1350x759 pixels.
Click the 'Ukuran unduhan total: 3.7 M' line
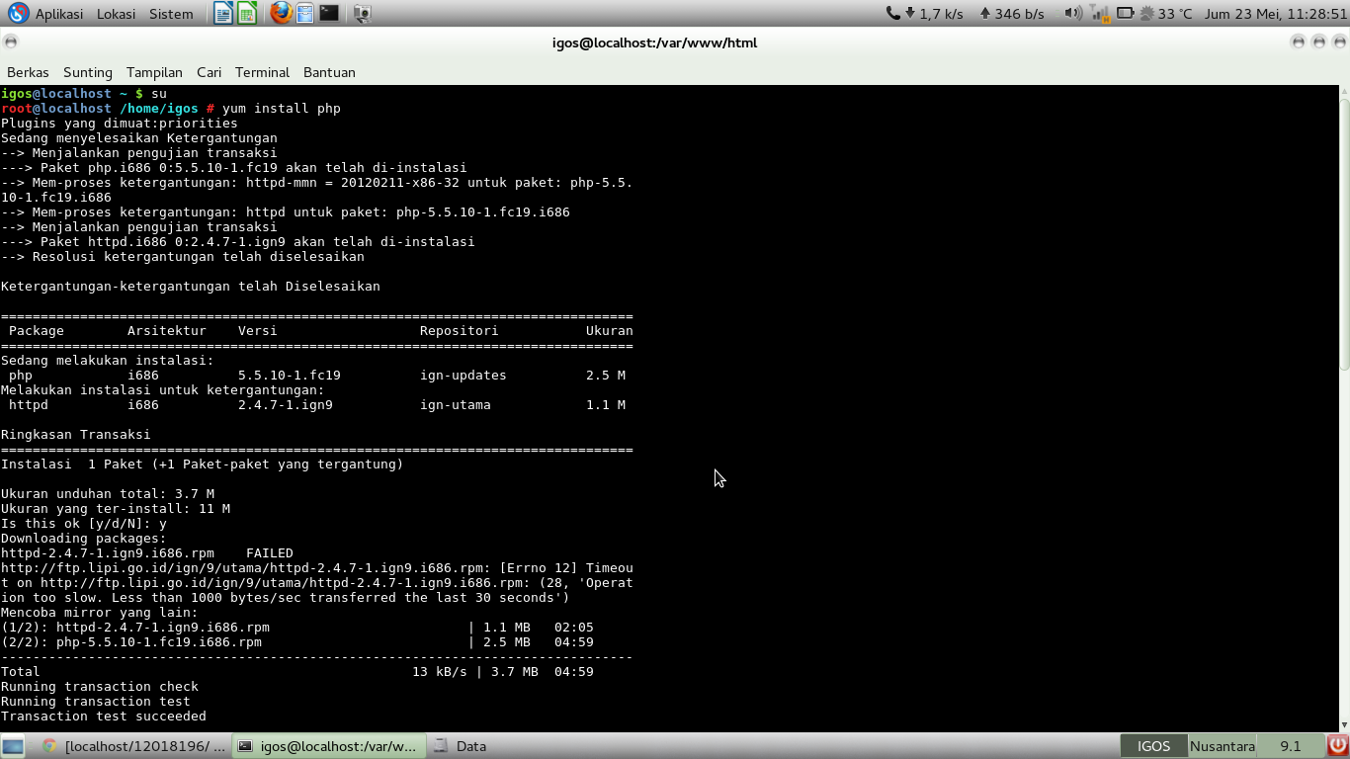108,494
